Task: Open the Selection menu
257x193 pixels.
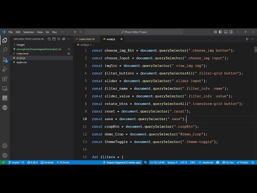Action: (x=28, y=32)
